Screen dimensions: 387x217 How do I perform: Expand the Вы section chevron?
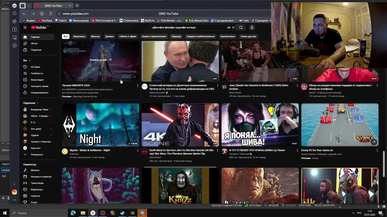29,61
